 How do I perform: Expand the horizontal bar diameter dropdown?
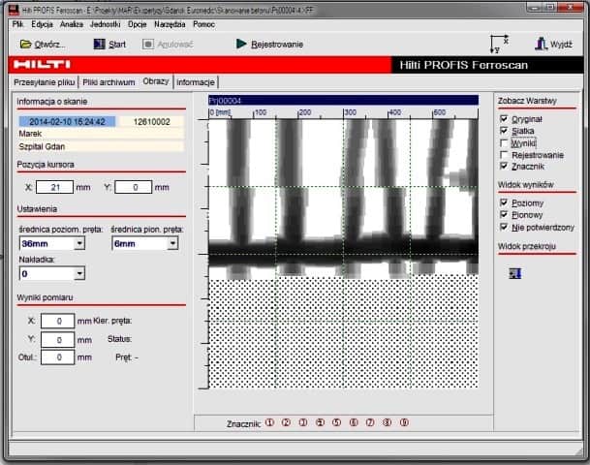click(x=79, y=243)
